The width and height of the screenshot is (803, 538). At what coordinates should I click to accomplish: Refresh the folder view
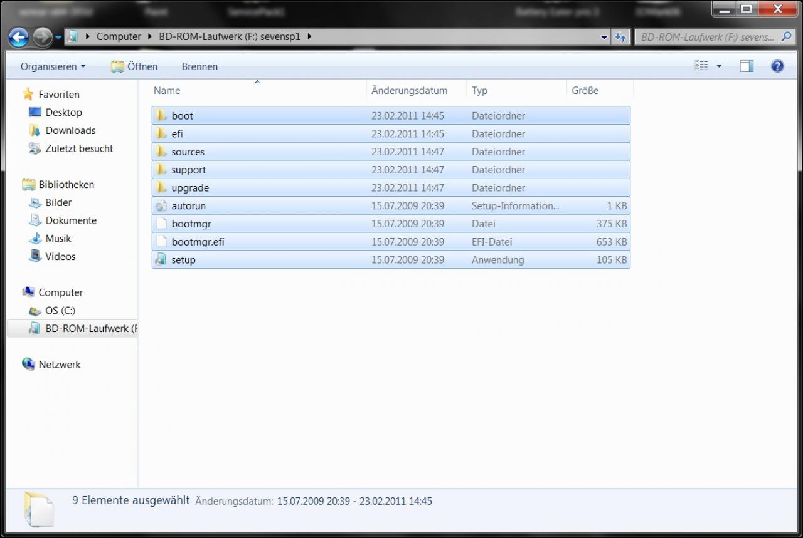620,37
